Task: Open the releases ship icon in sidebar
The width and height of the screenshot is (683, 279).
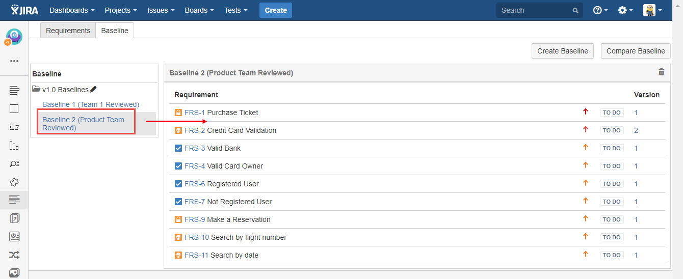Action: (x=14, y=127)
